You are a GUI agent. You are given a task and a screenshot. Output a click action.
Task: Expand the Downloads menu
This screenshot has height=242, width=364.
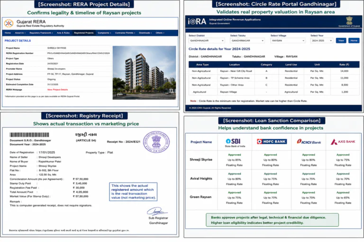point(146,33)
